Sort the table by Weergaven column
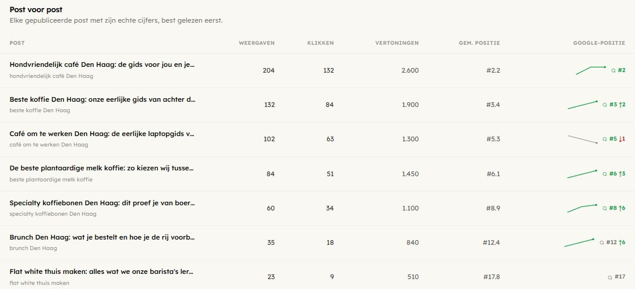Screen dimensions: 635x289 click(x=256, y=43)
